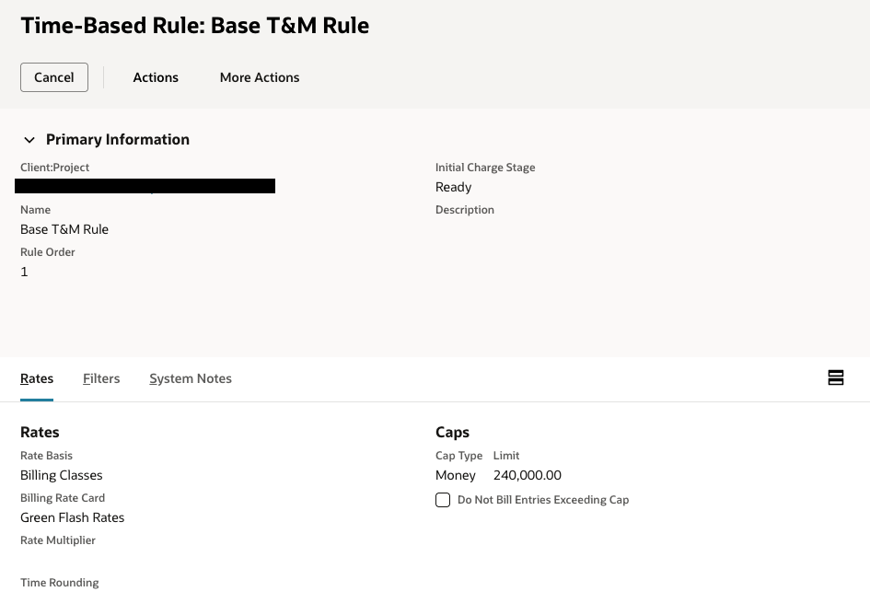870x615 pixels.
Task: Click the 240,000.00 cap limit value
Action: [528, 475]
